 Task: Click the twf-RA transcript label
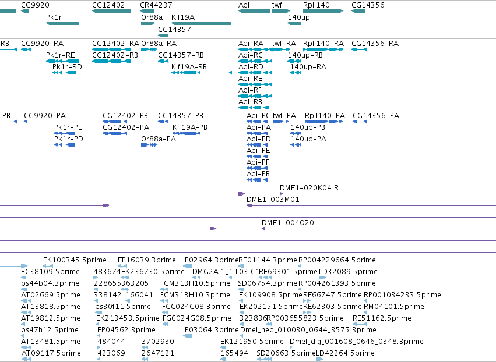pos(284,43)
